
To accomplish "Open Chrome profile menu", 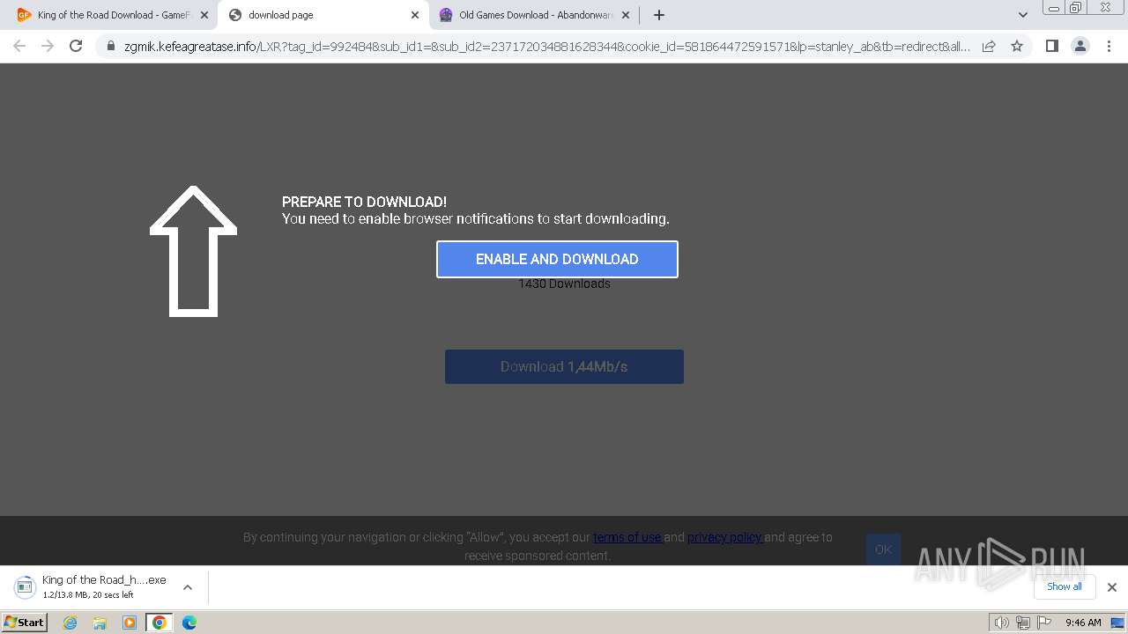I will click(1080, 46).
